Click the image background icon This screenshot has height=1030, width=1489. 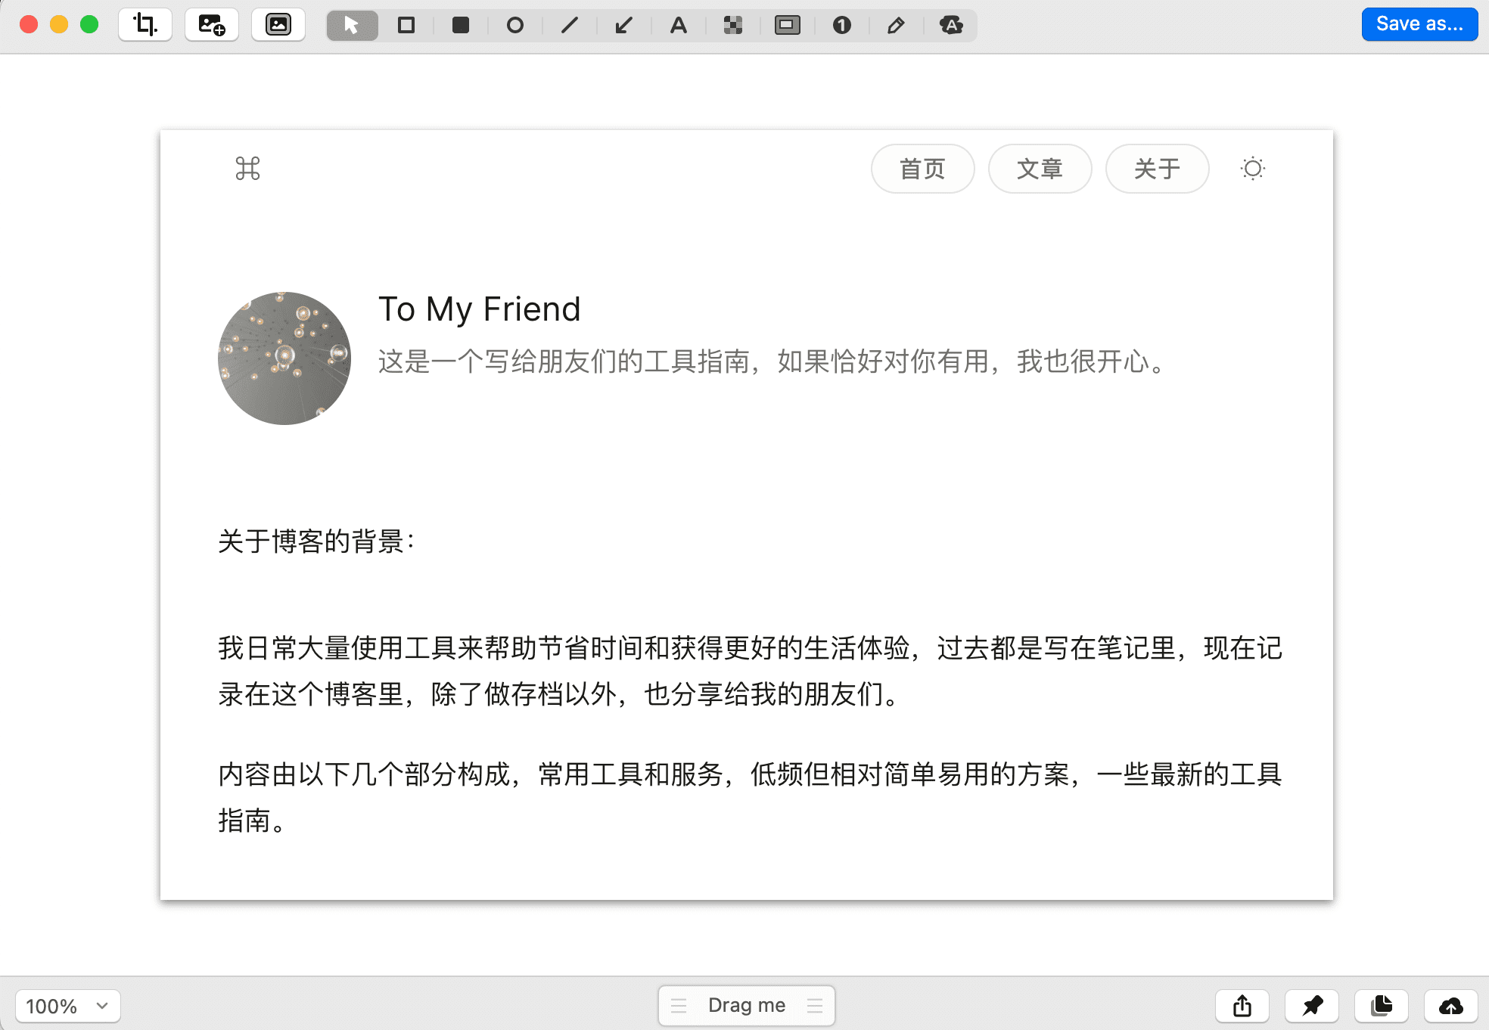[278, 25]
